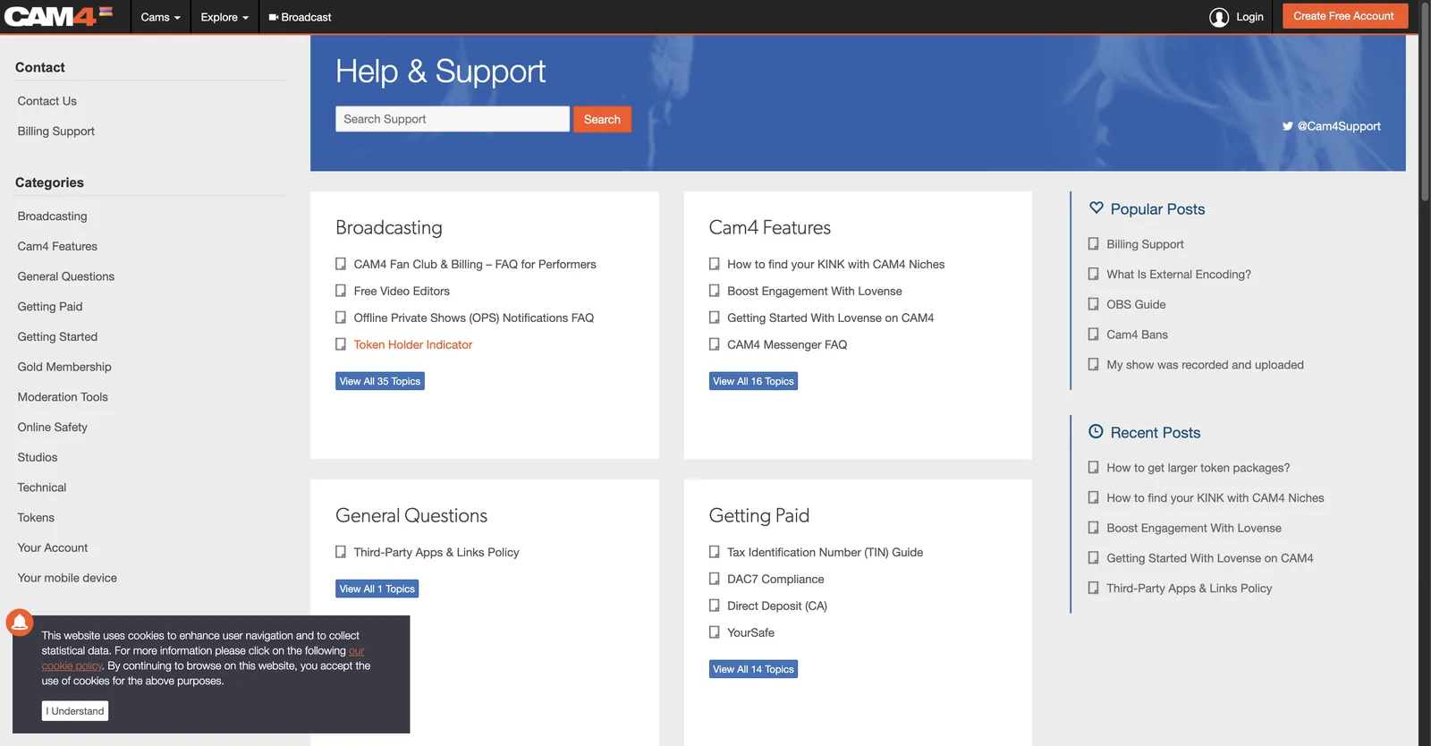The image size is (1431, 746).
Task: Open the Explore dropdown menu
Action: click(x=224, y=17)
